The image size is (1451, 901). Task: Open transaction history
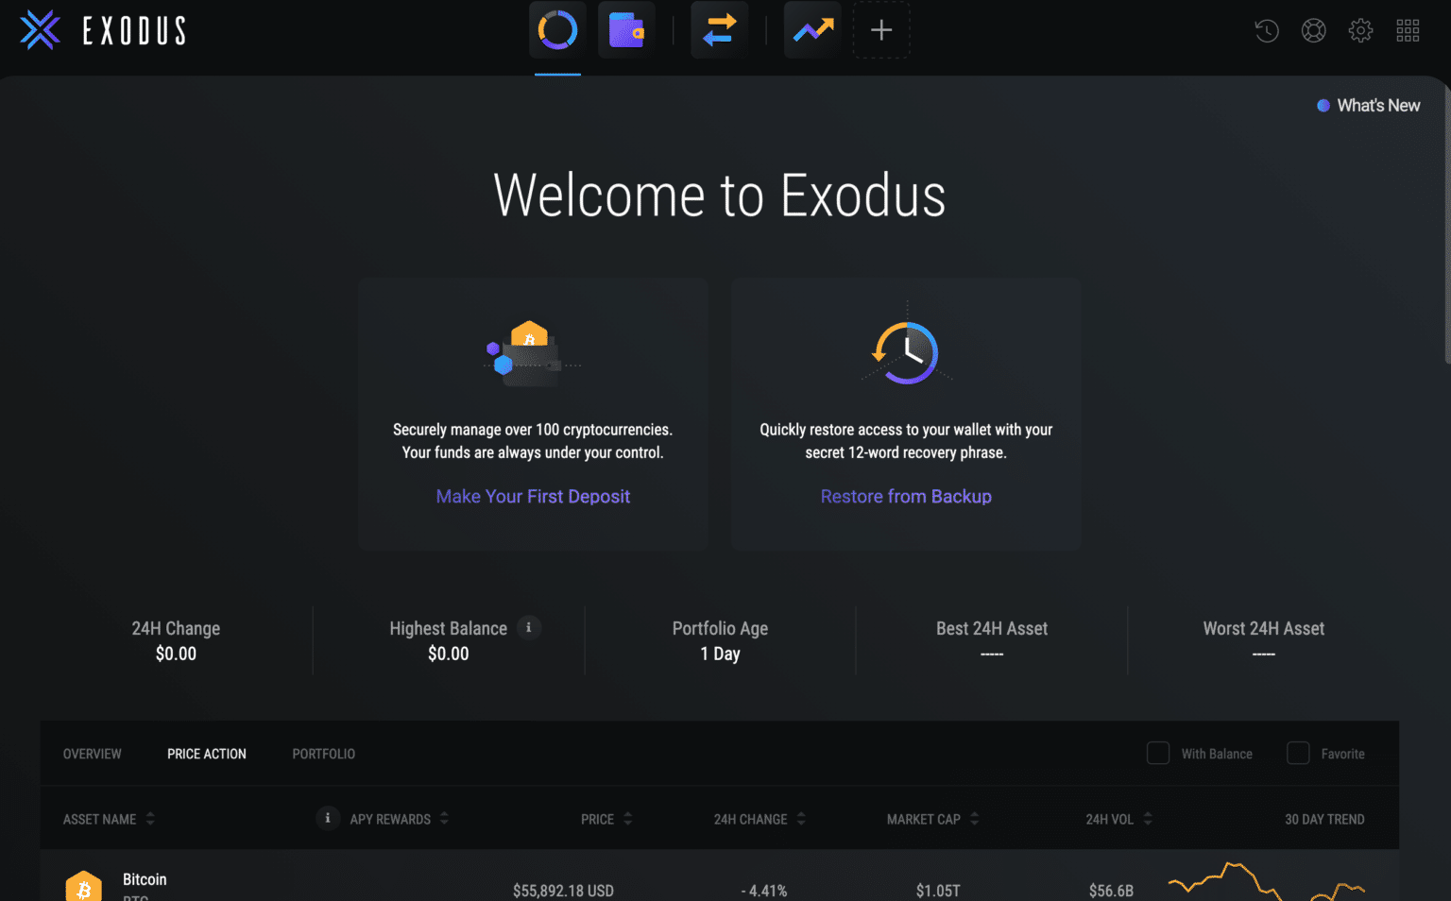[1266, 30]
